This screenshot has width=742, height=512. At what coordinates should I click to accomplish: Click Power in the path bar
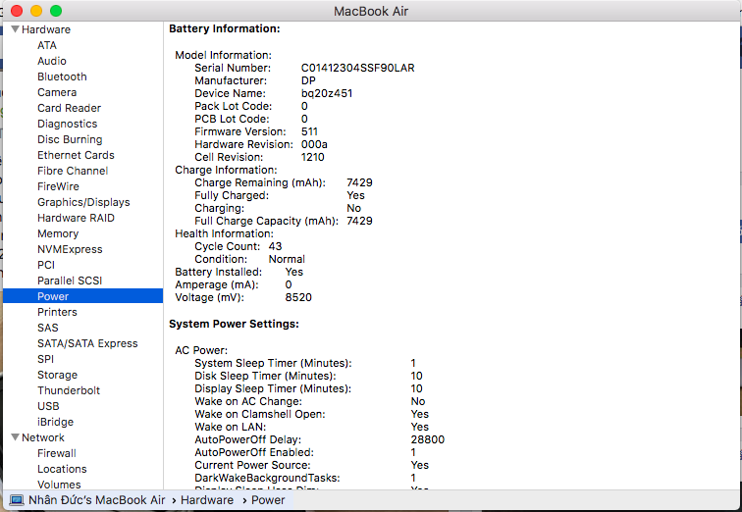coord(268,500)
